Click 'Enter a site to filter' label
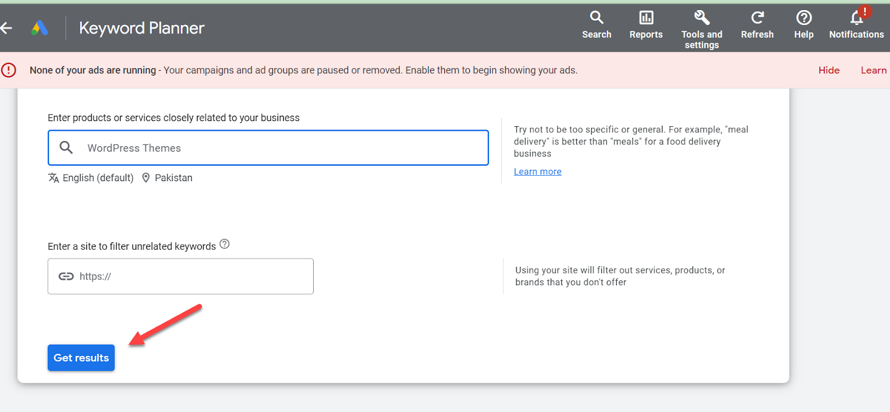Image resolution: width=890 pixels, height=412 pixels. (132, 246)
